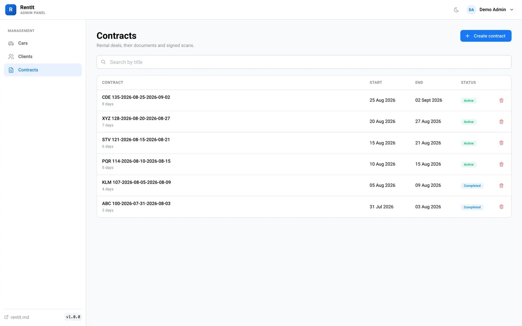
Task: Click Active status badge for STV 121
Action: click(469, 143)
